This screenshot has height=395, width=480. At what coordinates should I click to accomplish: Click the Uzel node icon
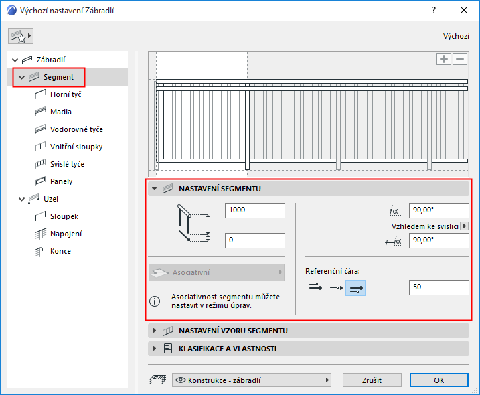click(x=33, y=199)
